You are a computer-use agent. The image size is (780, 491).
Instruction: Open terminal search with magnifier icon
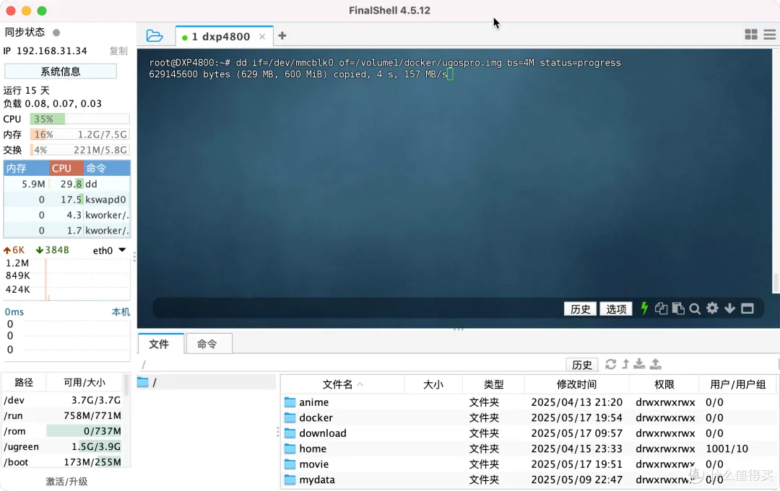point(695,309)
